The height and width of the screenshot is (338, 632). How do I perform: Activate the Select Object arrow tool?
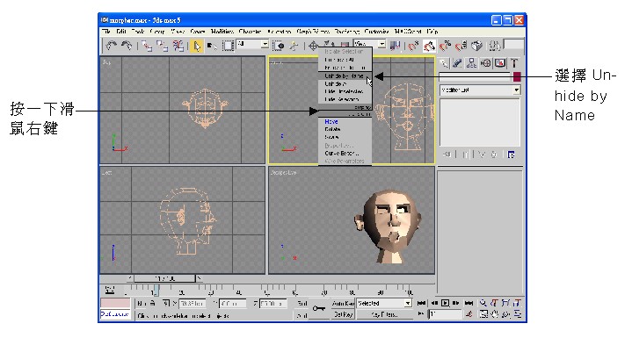[x=196, y=47]
